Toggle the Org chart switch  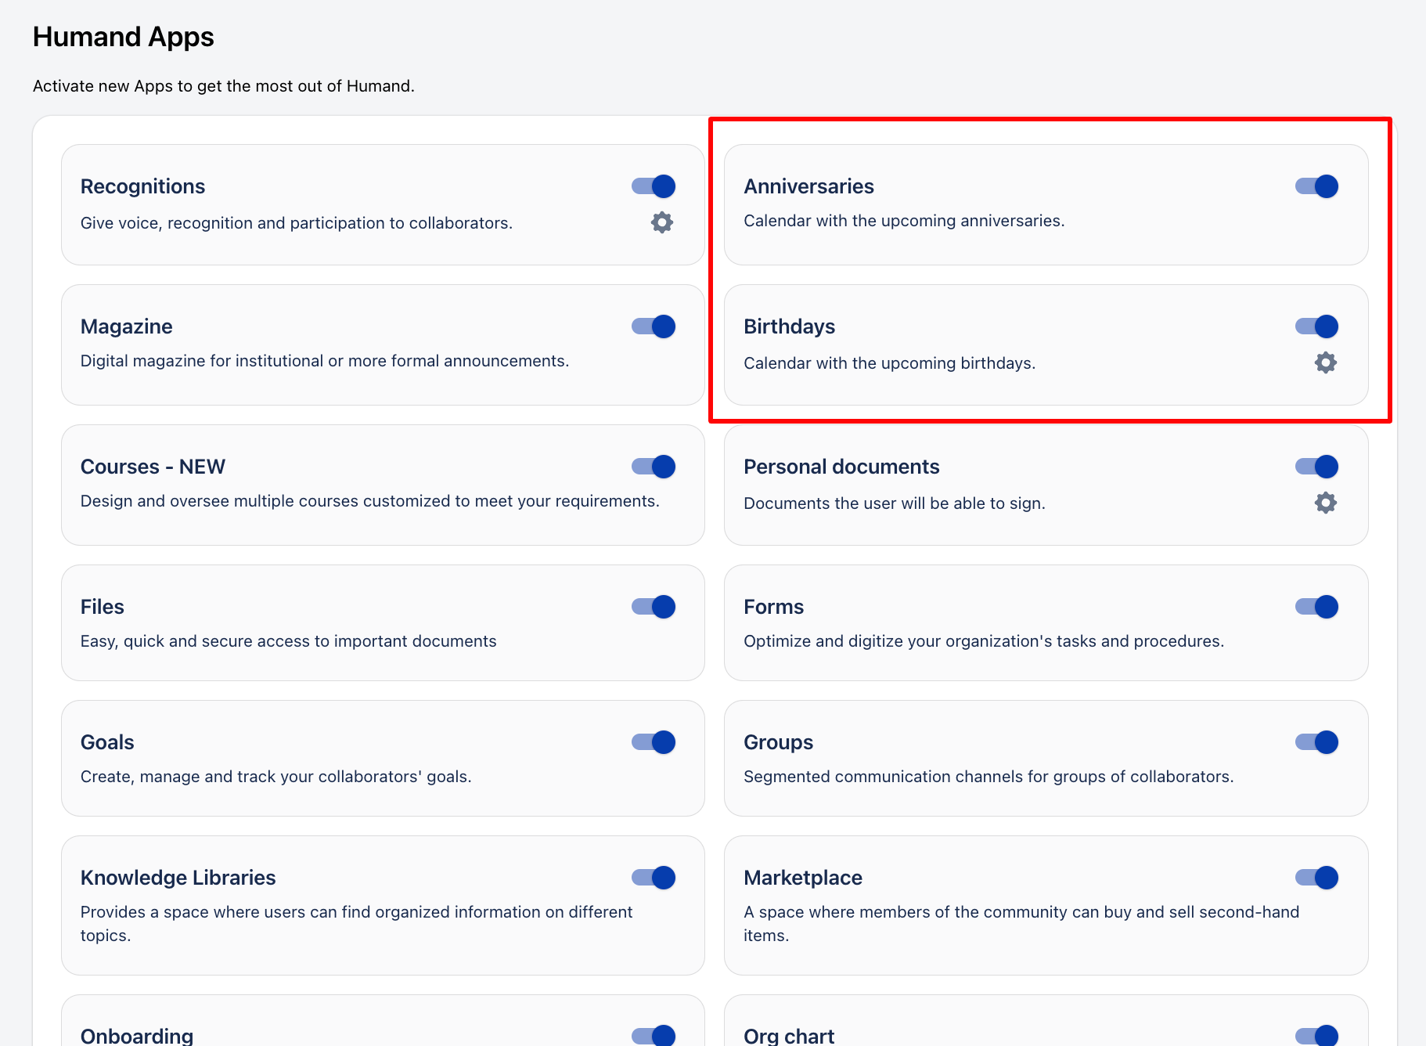coord(1317,1036)
